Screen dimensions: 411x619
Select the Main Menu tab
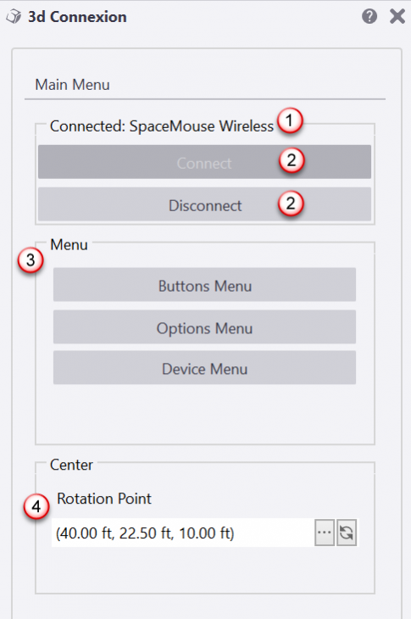click(73, 85)
